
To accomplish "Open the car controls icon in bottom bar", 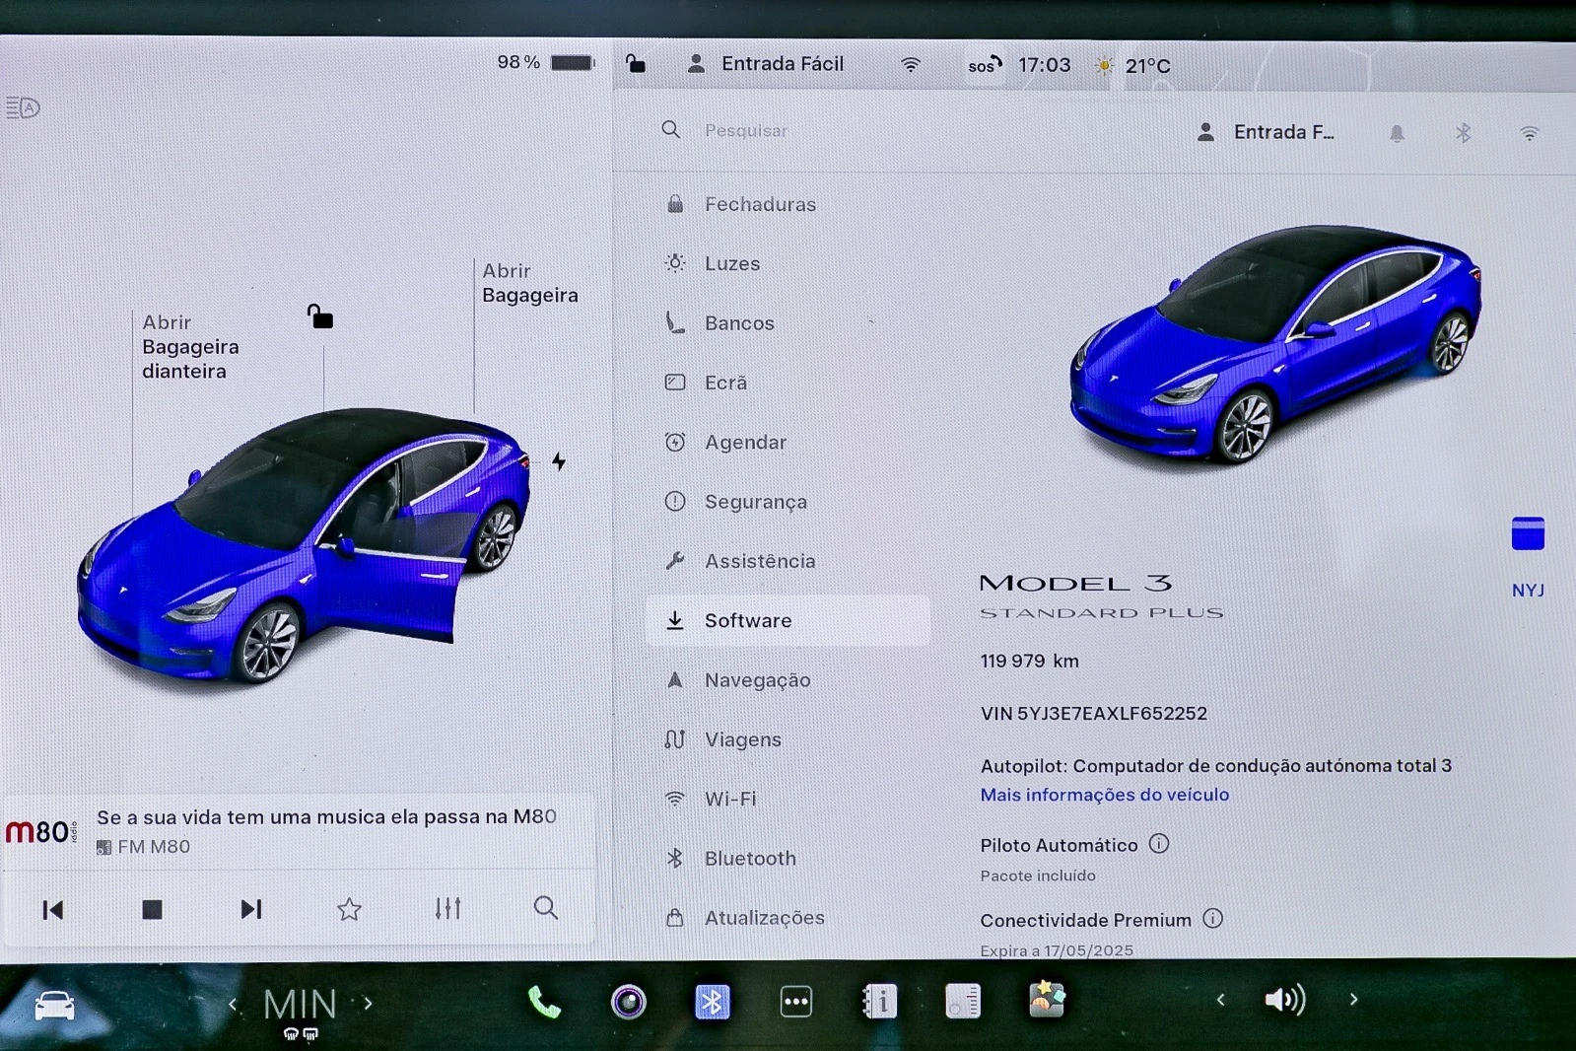I will coord(54,1006).
